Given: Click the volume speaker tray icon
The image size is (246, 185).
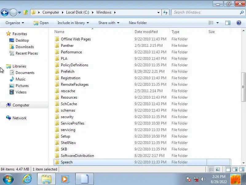Looking at the screenshot, I should [x=203, y=179].
